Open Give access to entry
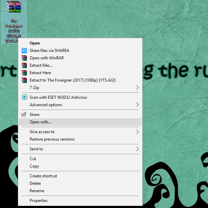This screenshot has width=208, height=208. (80, 132)
